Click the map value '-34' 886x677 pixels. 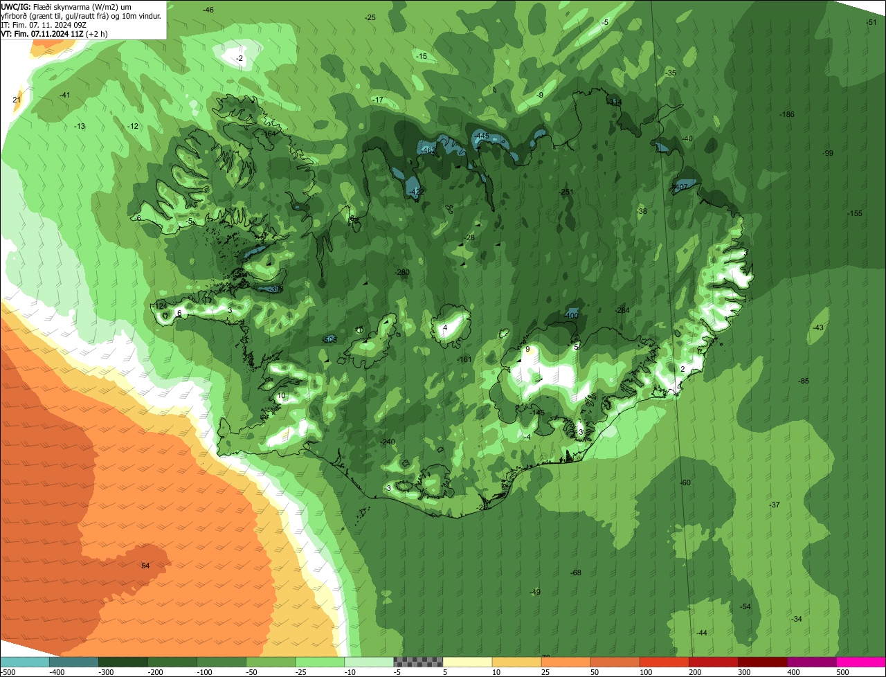tap(797, 619)
